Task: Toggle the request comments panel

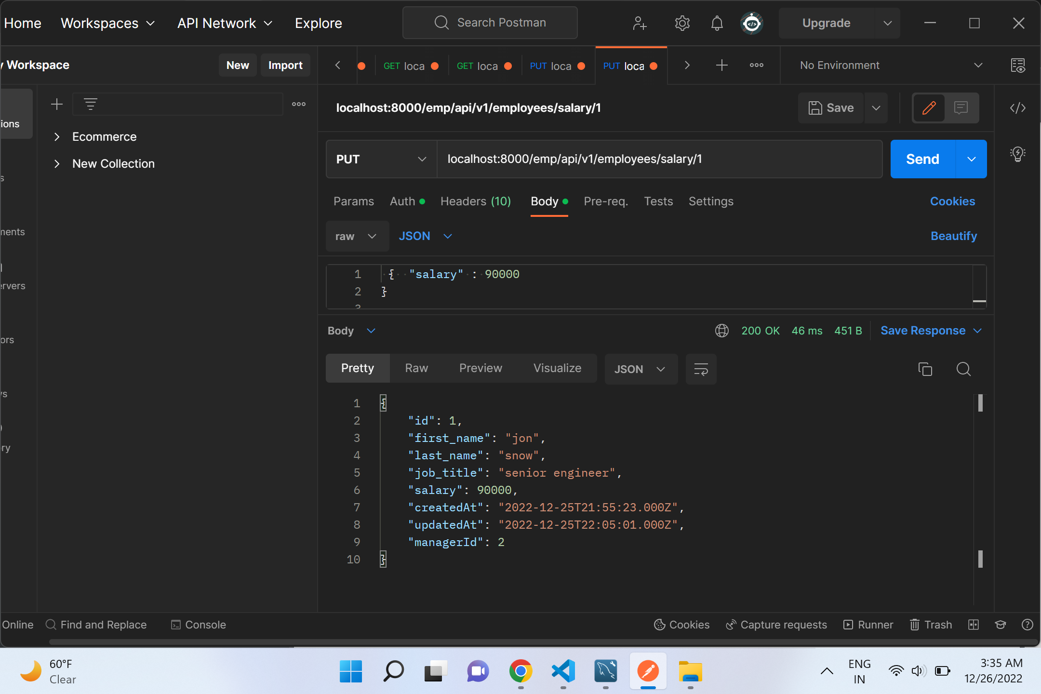Action: tap(961, 108)
